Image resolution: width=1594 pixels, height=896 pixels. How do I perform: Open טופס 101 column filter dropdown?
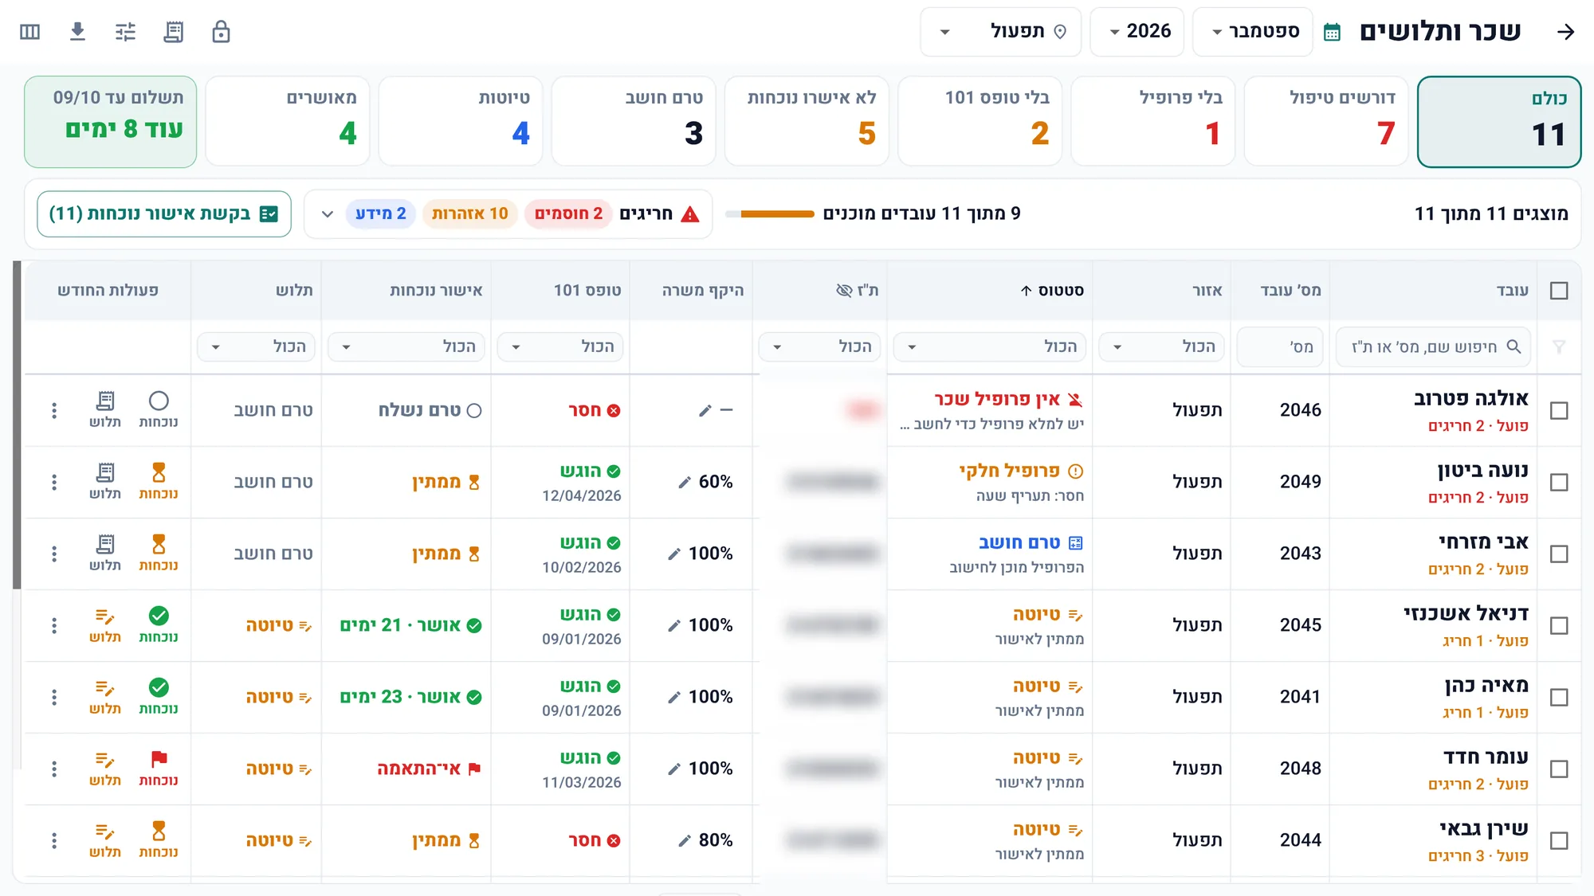[560, 346]
